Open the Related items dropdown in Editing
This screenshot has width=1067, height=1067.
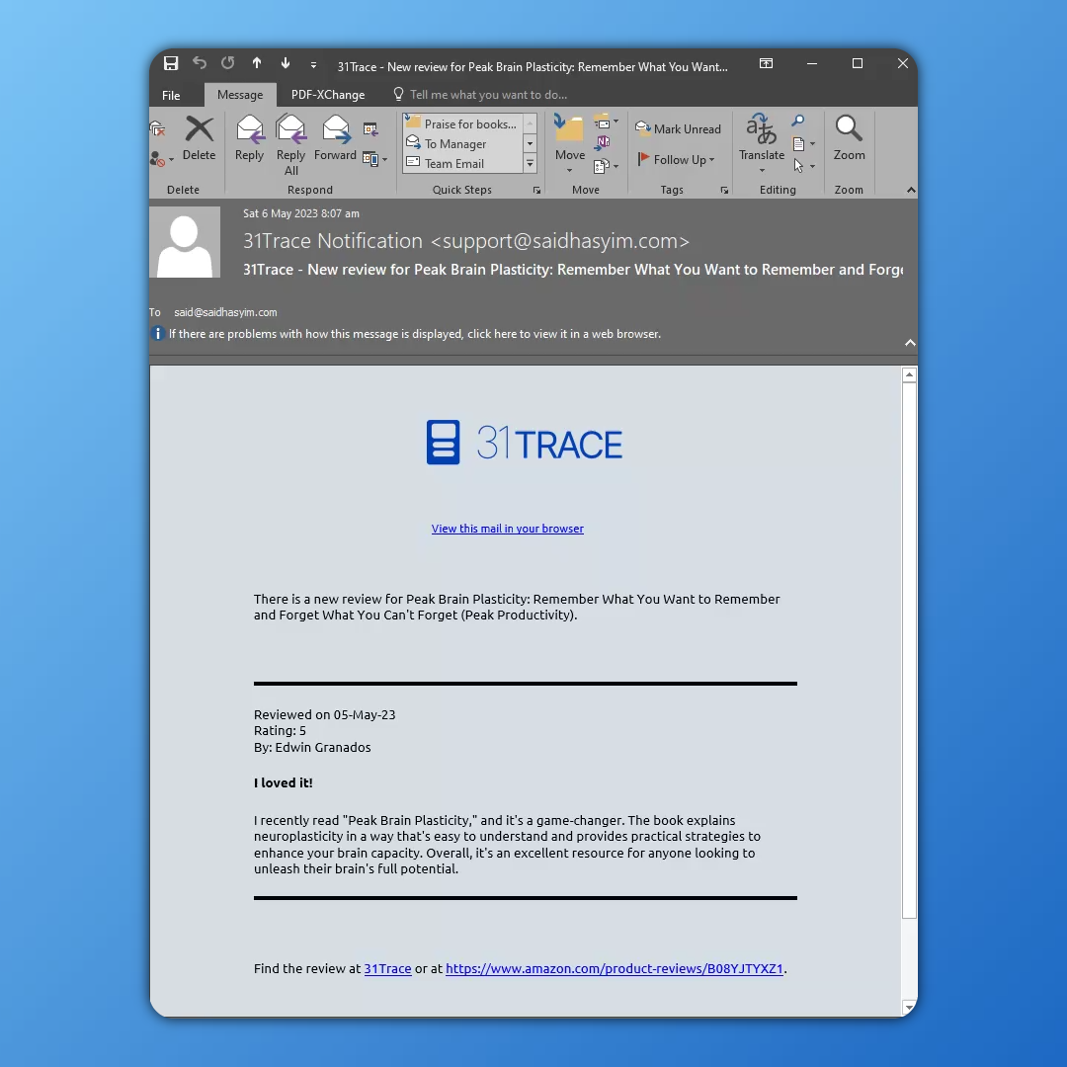(x=803, y=143)
